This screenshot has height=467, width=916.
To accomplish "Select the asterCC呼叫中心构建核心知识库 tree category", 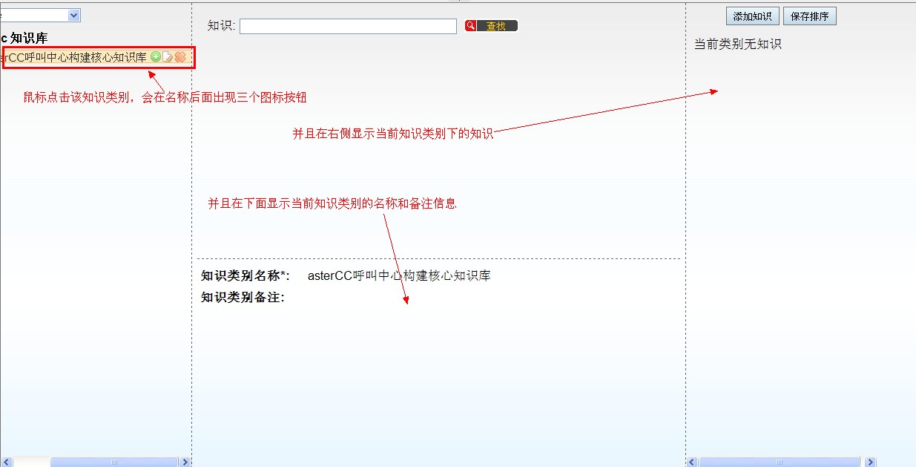I will 74,57.
